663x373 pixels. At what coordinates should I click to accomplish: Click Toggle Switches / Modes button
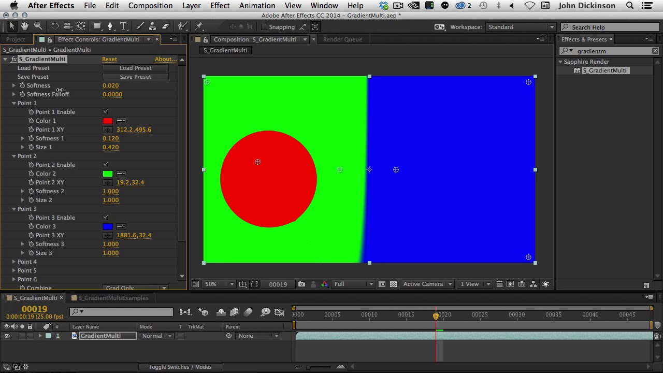[x=180, y=367]
